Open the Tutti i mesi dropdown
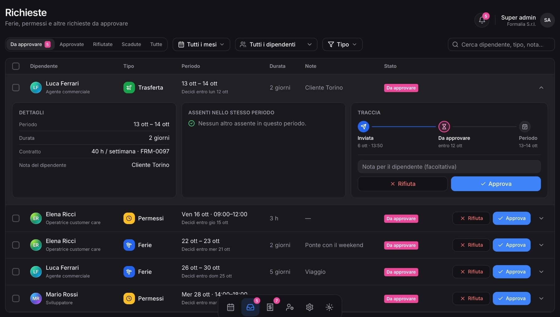Screen dimensions: 560x317 201,44
